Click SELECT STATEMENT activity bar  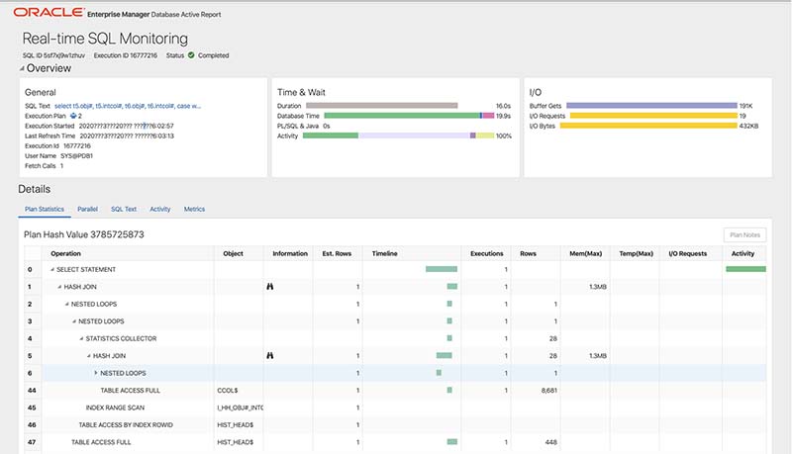pos(746,269)
